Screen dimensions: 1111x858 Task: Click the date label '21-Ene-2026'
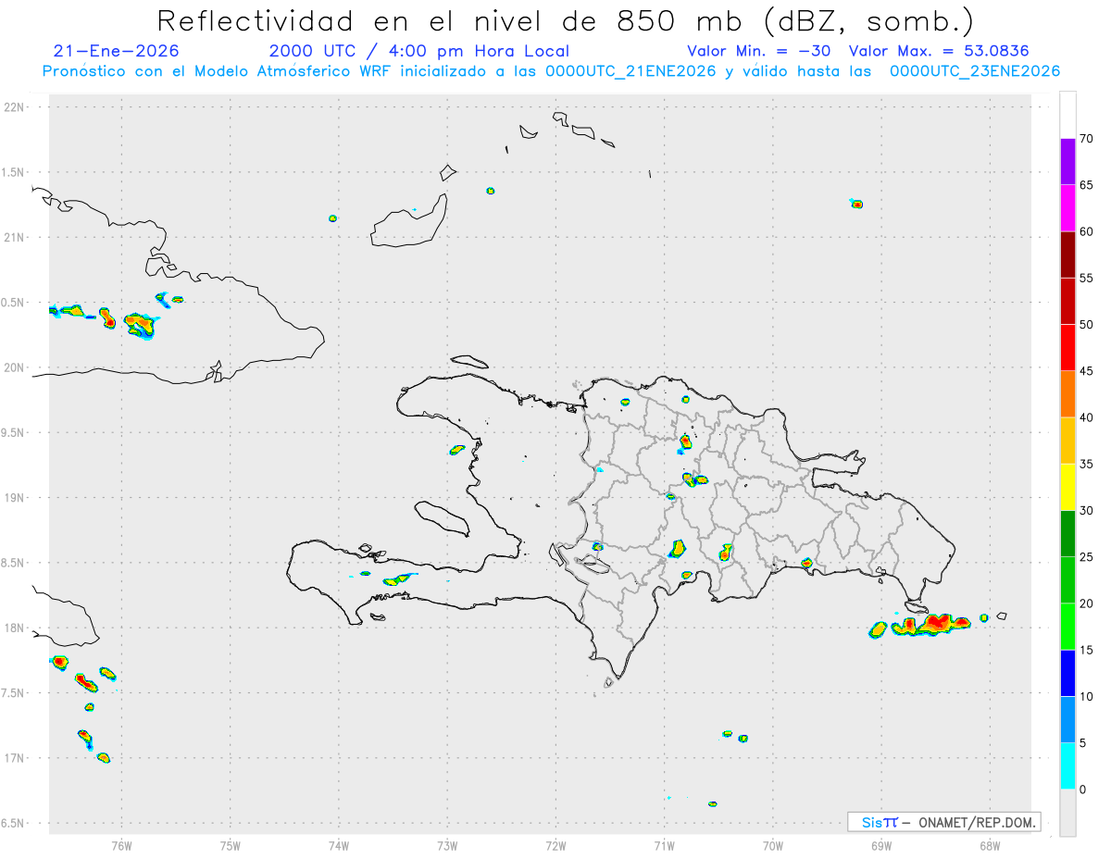[117, 51]
